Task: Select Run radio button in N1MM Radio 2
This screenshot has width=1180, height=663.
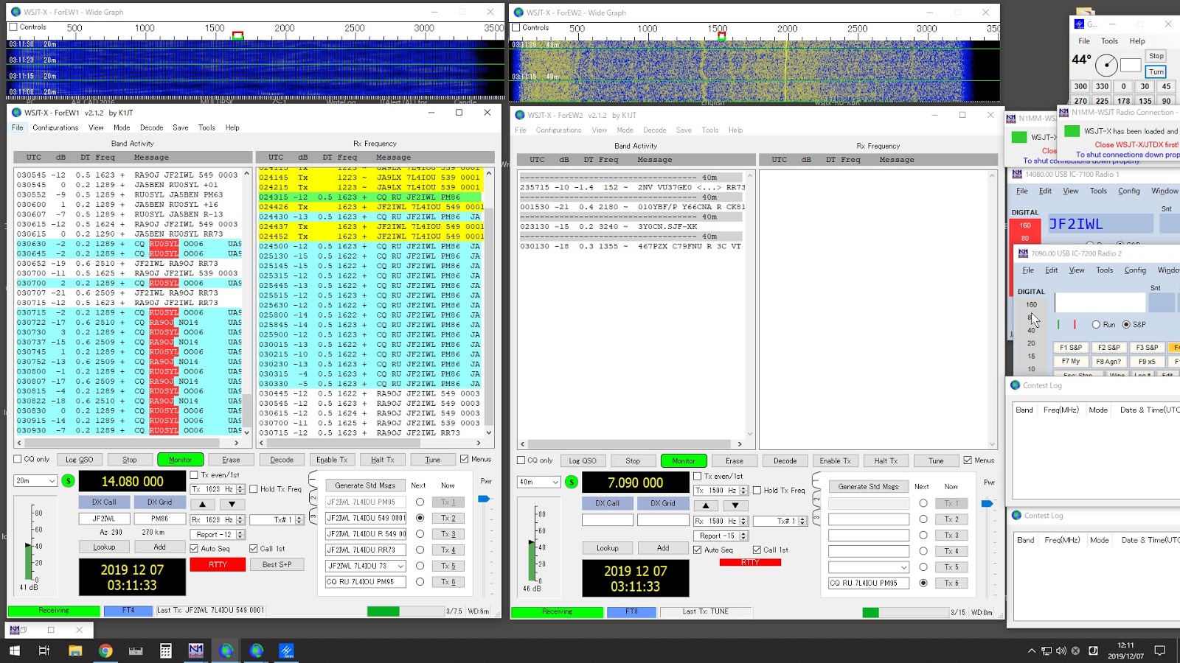Action: [x=1096, y=325]
